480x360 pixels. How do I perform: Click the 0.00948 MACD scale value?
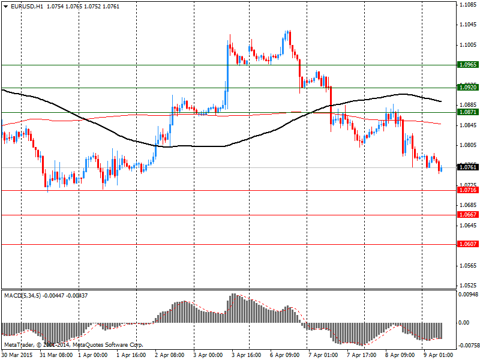pos(469,295)
